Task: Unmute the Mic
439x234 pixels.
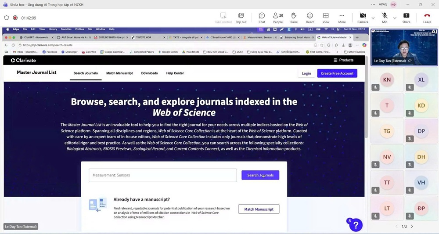Action: click(x=385, y=18)
